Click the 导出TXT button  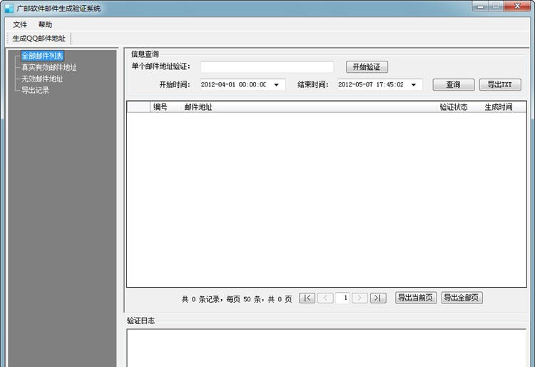[x=500, y=85]
